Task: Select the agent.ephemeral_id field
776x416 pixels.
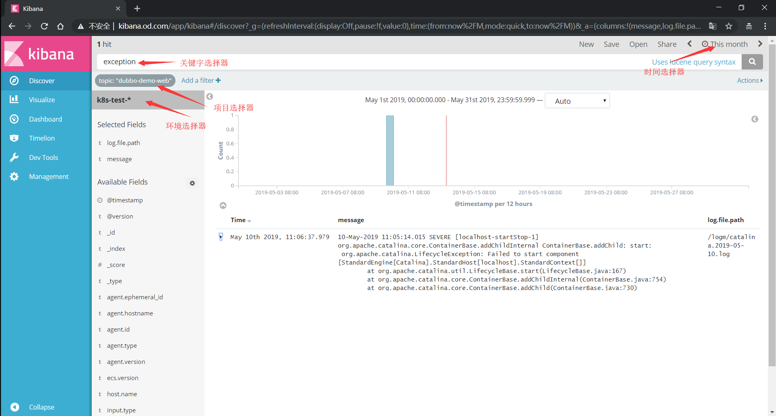Action: coord(135,297)
